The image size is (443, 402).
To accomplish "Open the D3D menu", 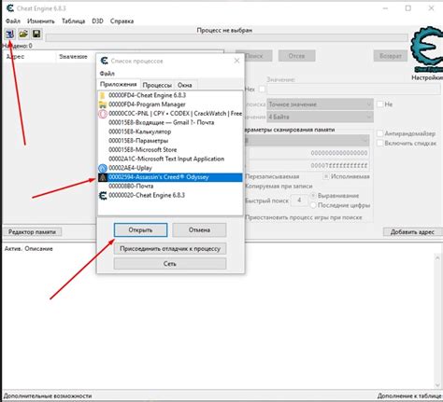I will click(97, 21).
